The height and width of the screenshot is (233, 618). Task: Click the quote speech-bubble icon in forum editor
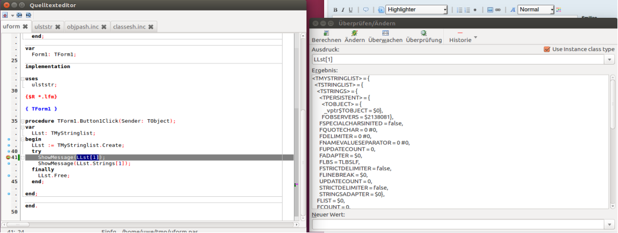(x=366, y=10)
